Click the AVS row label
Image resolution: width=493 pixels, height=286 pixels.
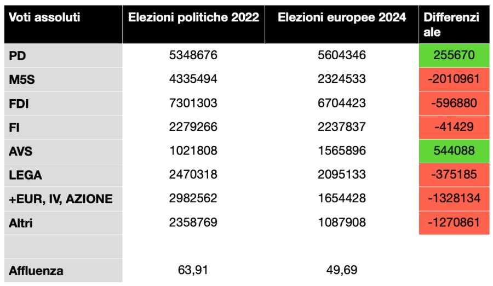(x=21, y=151)
